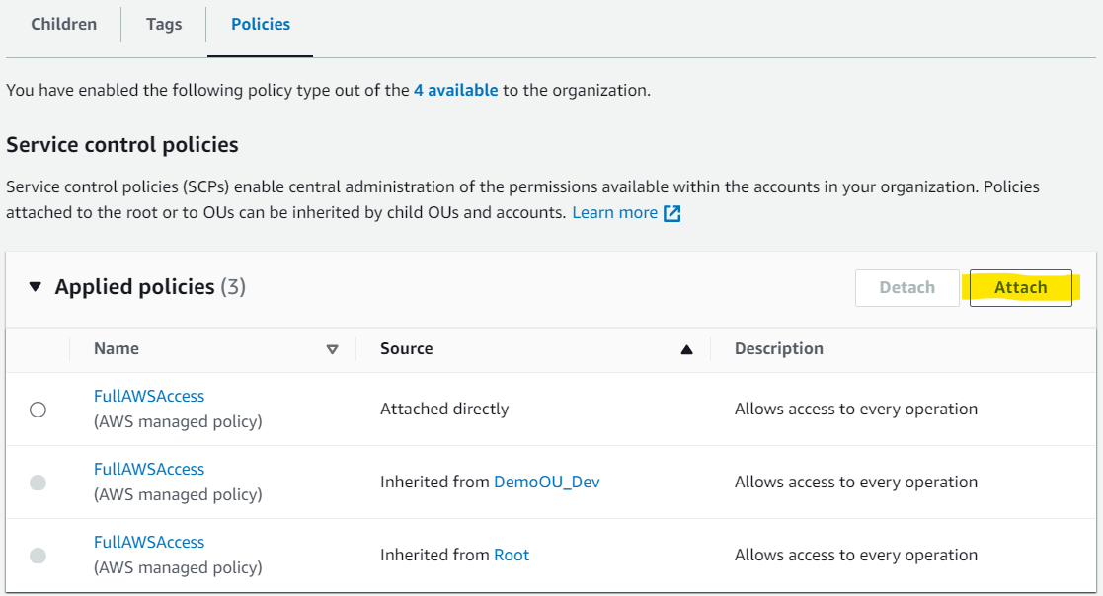
Task: Sort by Source column ascending arrow
Action: point(686,349)
